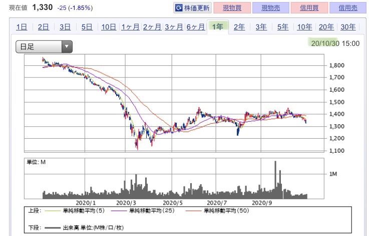Click the current price 1,330 value
The width and height of the screenshot is (370, 236).
(x=43, y=7)
